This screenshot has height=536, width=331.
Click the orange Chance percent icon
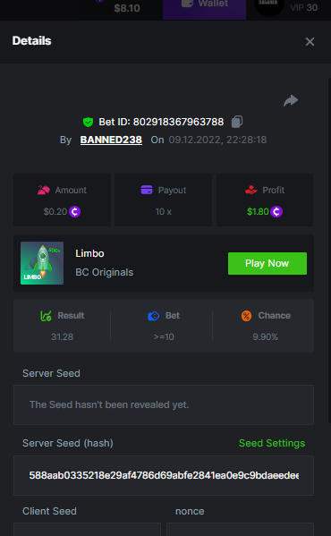click(x=246, y=316)
